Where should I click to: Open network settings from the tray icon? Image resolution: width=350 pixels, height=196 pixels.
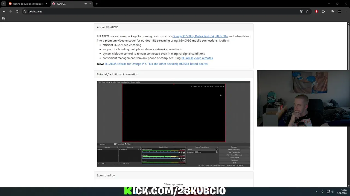point(328,192)
